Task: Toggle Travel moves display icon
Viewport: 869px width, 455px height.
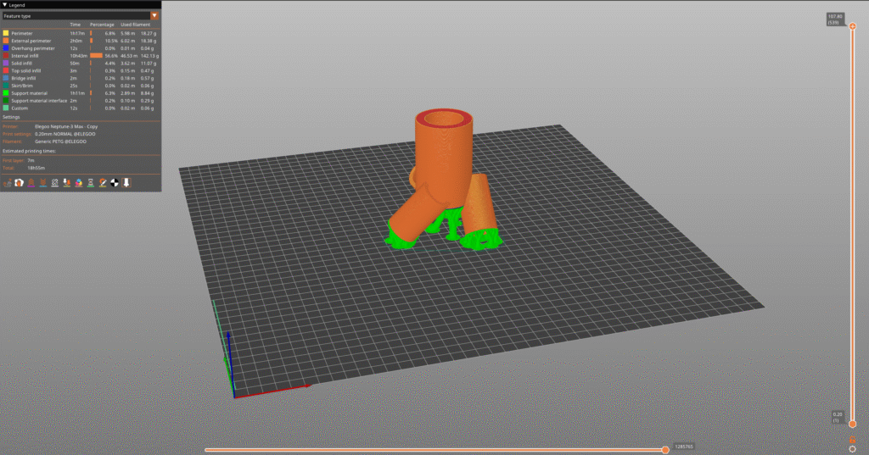Action: point(8,182)
